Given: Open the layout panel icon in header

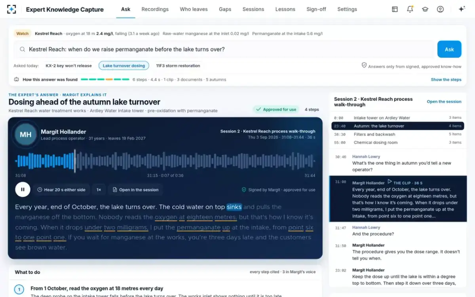Looking at the screenshot, I should point(395,9).
